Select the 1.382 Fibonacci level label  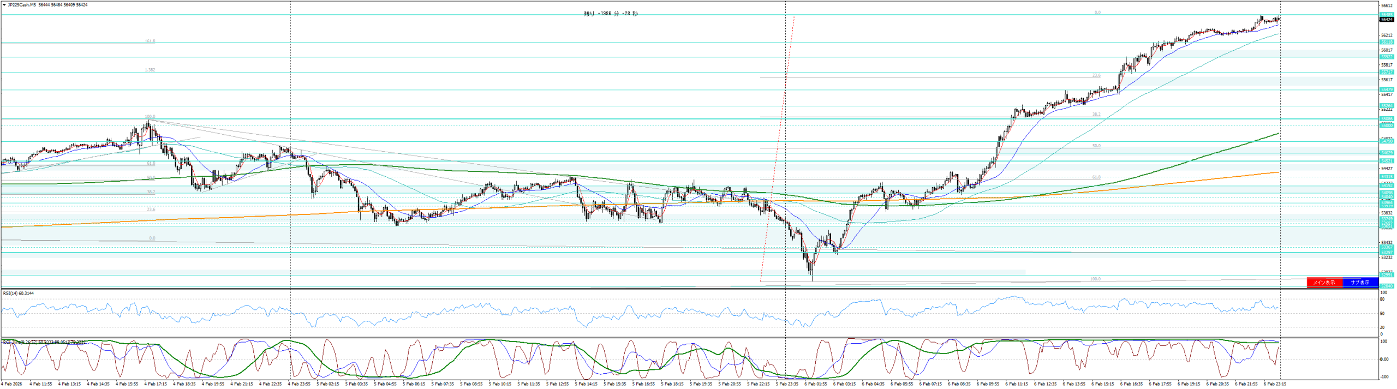(150, 70)
